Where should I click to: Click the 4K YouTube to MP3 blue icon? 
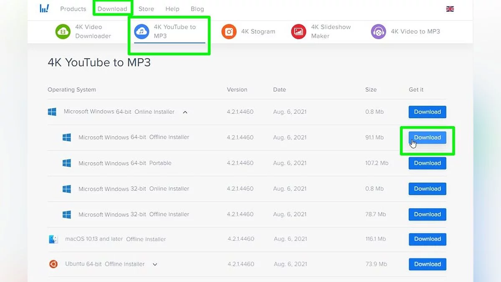[x=142, y=32]
